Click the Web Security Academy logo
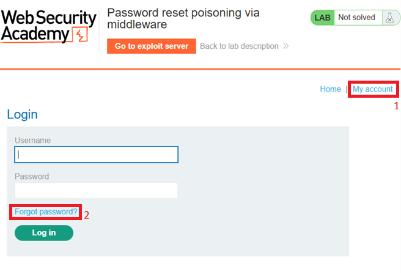This screenshot has width=401, height=273. 48,26
